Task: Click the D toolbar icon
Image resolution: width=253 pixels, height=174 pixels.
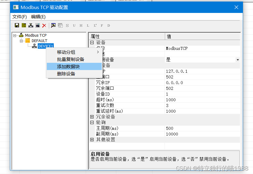Action: tap(109, 25)
